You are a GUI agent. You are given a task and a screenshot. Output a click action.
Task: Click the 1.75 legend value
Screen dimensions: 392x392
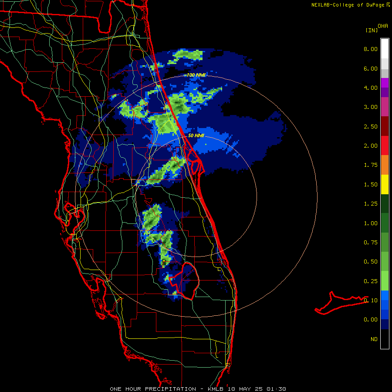click(371, 165)
